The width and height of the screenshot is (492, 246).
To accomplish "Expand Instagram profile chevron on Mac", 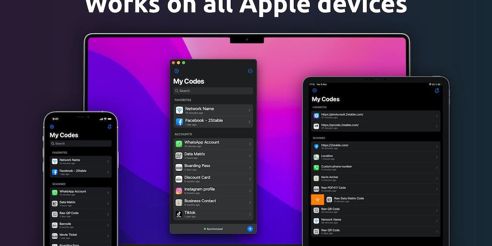I will coord(250,191).
